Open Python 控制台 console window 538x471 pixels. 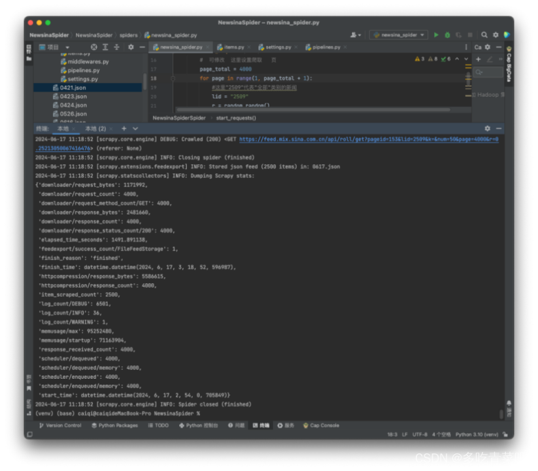coord(198,426)
